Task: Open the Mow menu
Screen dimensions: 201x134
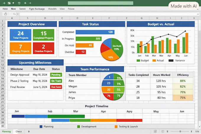Action: point(13,9)
